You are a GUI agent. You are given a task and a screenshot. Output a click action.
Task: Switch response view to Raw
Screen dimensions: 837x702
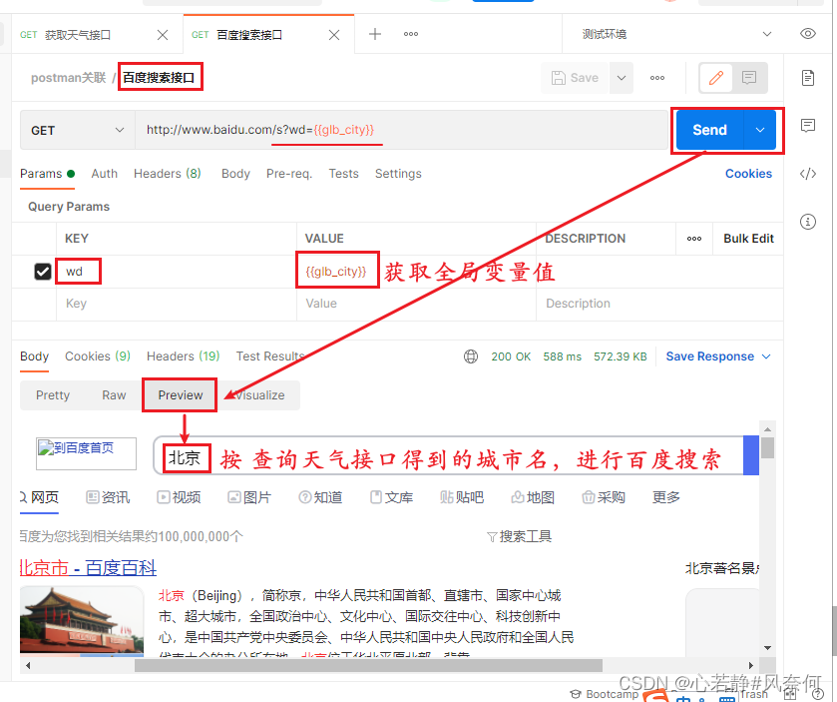point(114,395)
